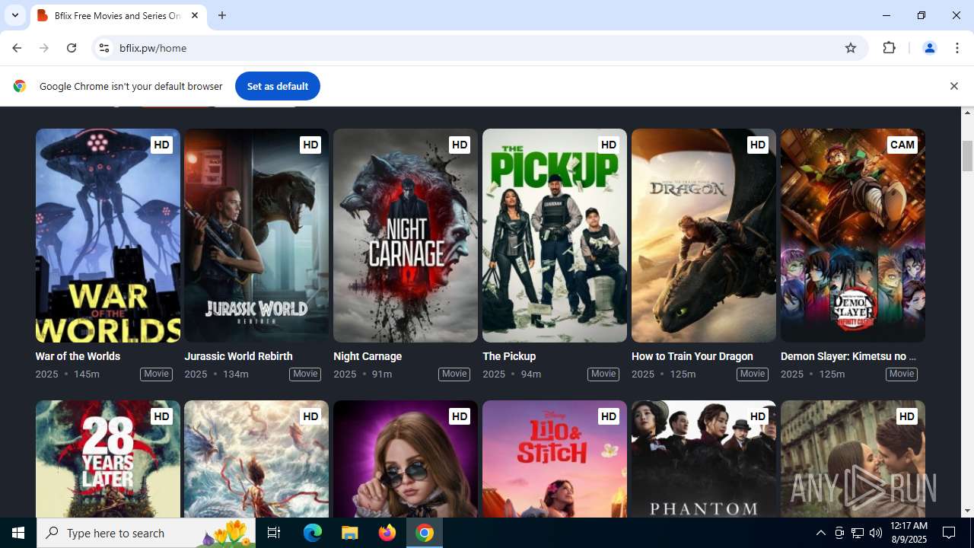This screenshot has width=974, height=548.
Task: Click the Movie tag under Jurassic World Rebirth
Action: click(x=305, y=374)
